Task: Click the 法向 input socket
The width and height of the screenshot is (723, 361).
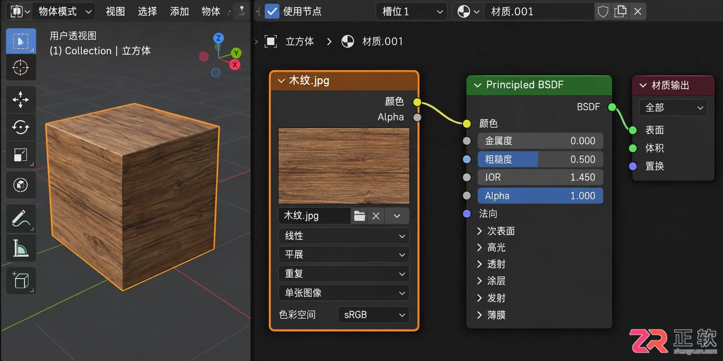Action: tap(467, 214)
